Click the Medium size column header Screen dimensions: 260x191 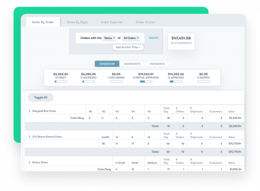tap(152, 163)
